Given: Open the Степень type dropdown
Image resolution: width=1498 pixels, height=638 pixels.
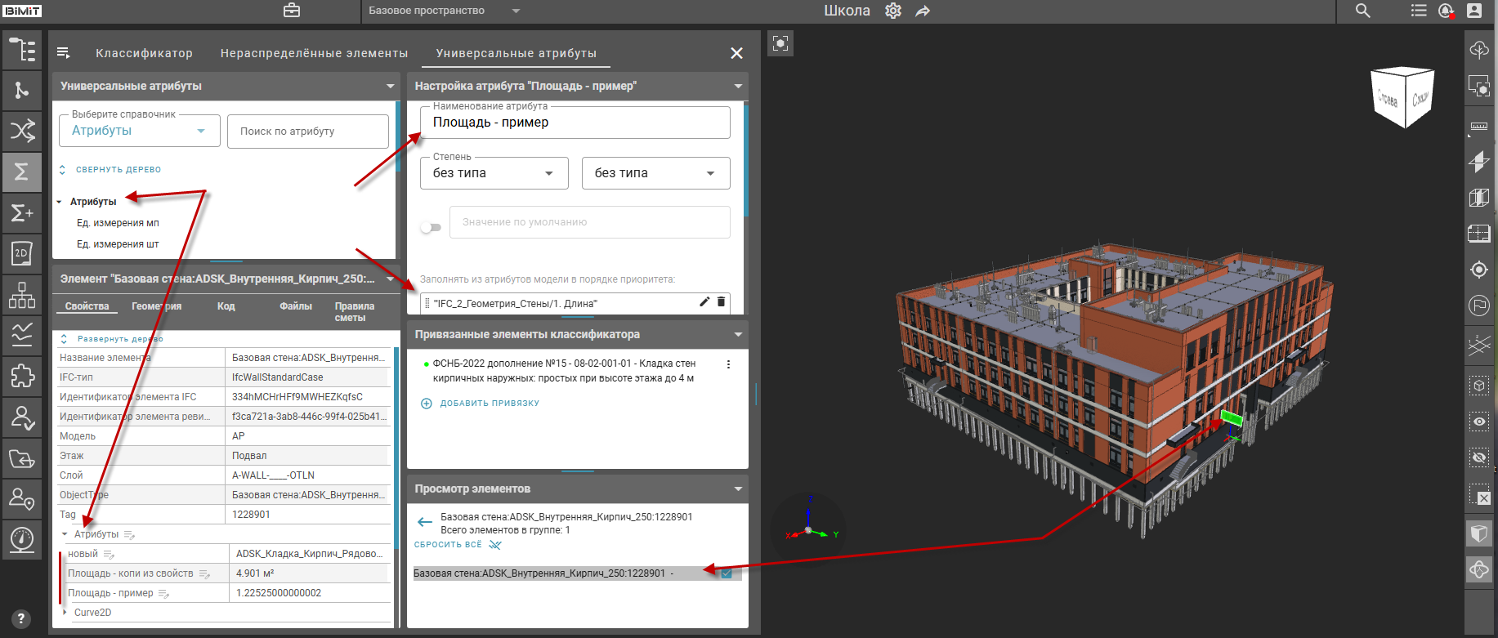Looking at the screenshot, I should pos(494,173).
